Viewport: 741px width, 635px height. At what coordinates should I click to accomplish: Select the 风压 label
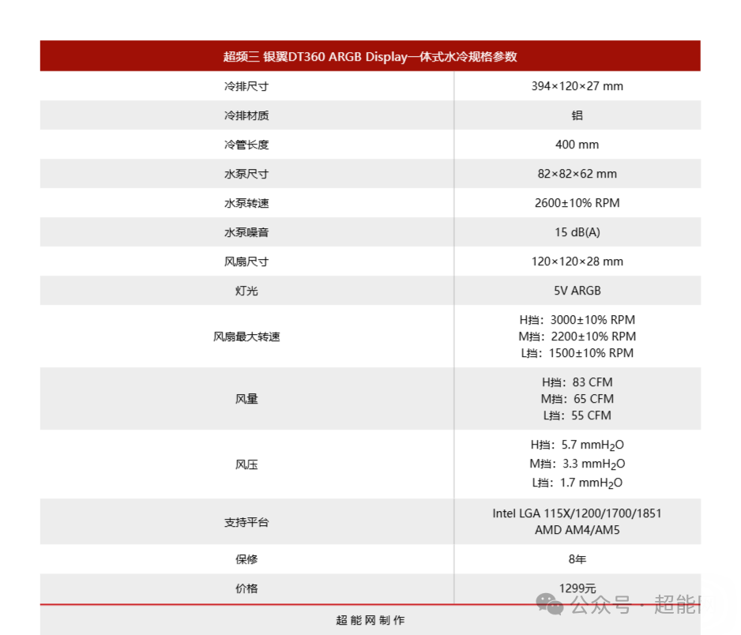(246, 465)
